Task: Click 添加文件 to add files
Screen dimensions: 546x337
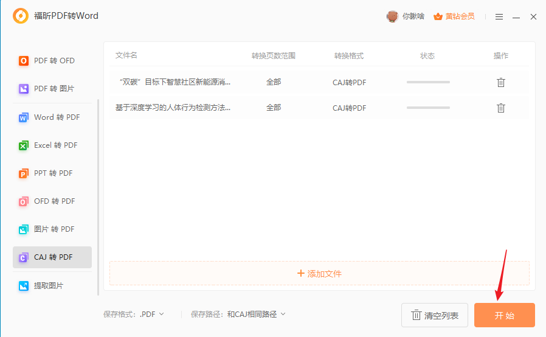Action: pyautogui.click(x=319, y=274)
